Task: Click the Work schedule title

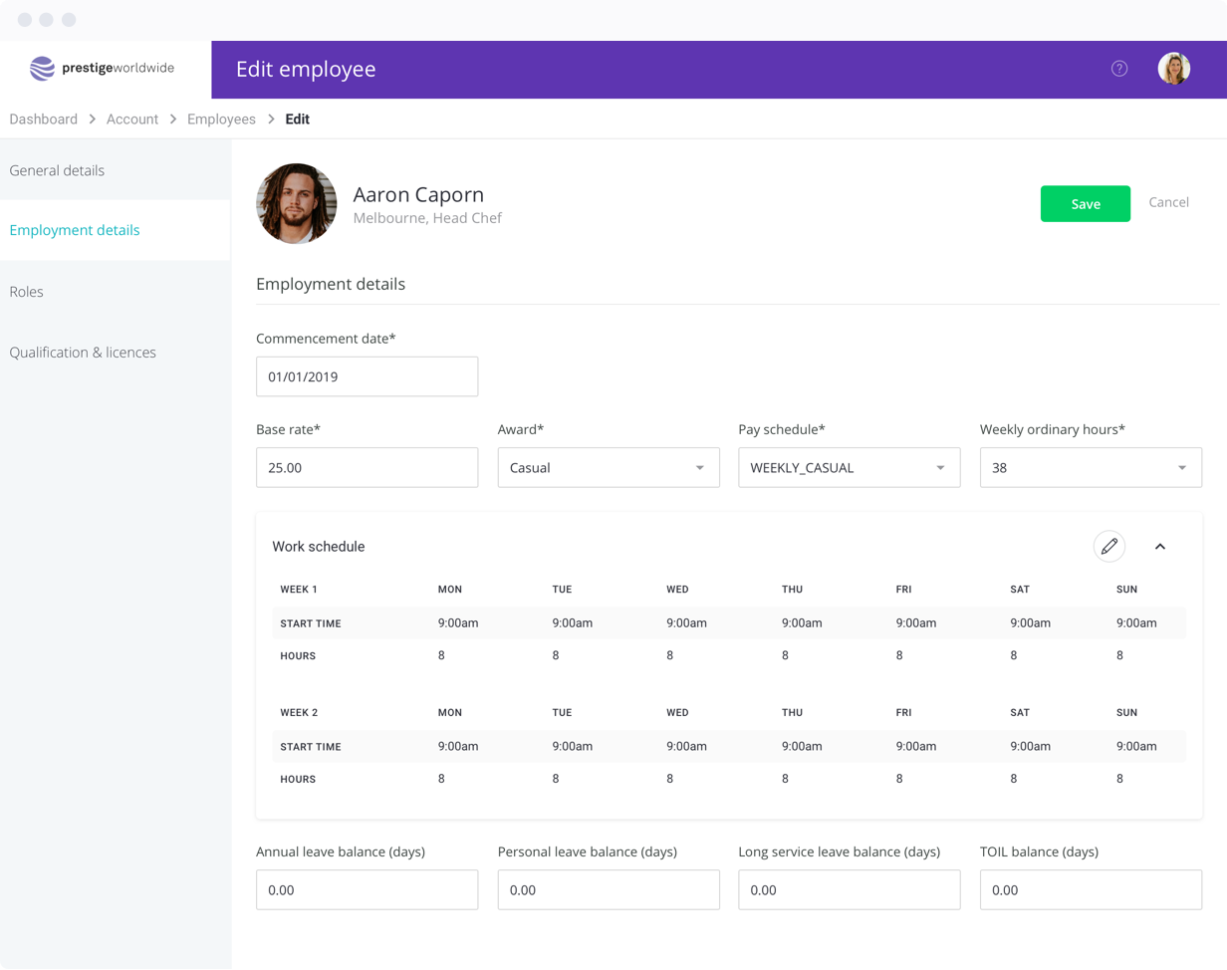Action: (x=319, y=547)
